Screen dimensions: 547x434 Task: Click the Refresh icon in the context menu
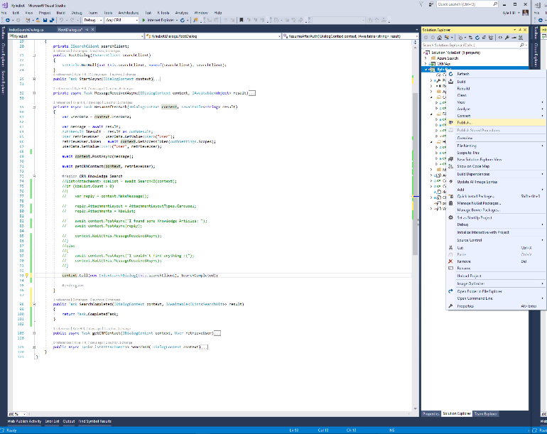click(450, 74)
